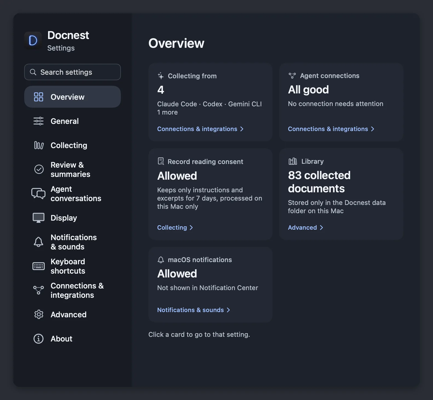The image size is (433, 400).
Task: Click the sparkle icon on Collecting from card
Action: pyautogui.click(x=161, y=76)
